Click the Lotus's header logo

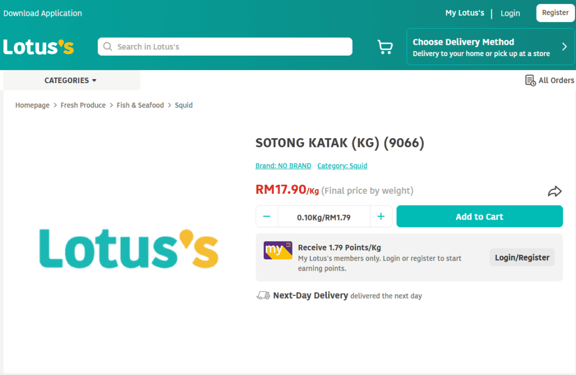click(39, 47)
